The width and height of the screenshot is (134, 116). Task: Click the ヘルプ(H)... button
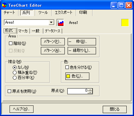[x=21, y=109]
